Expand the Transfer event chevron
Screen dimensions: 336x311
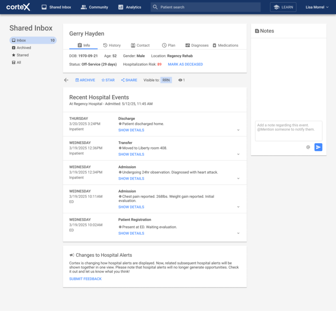238,154
